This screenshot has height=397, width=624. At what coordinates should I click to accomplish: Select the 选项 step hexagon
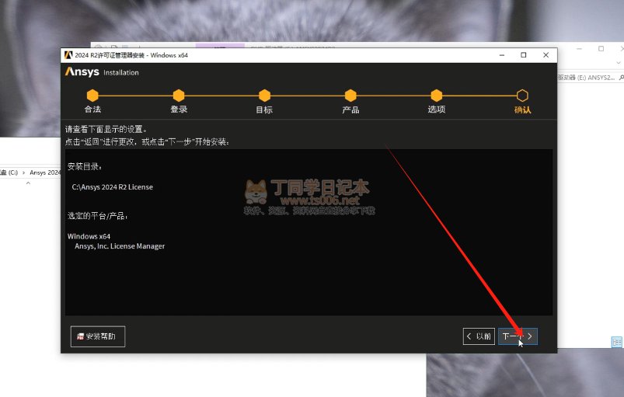tap(437, 96)
